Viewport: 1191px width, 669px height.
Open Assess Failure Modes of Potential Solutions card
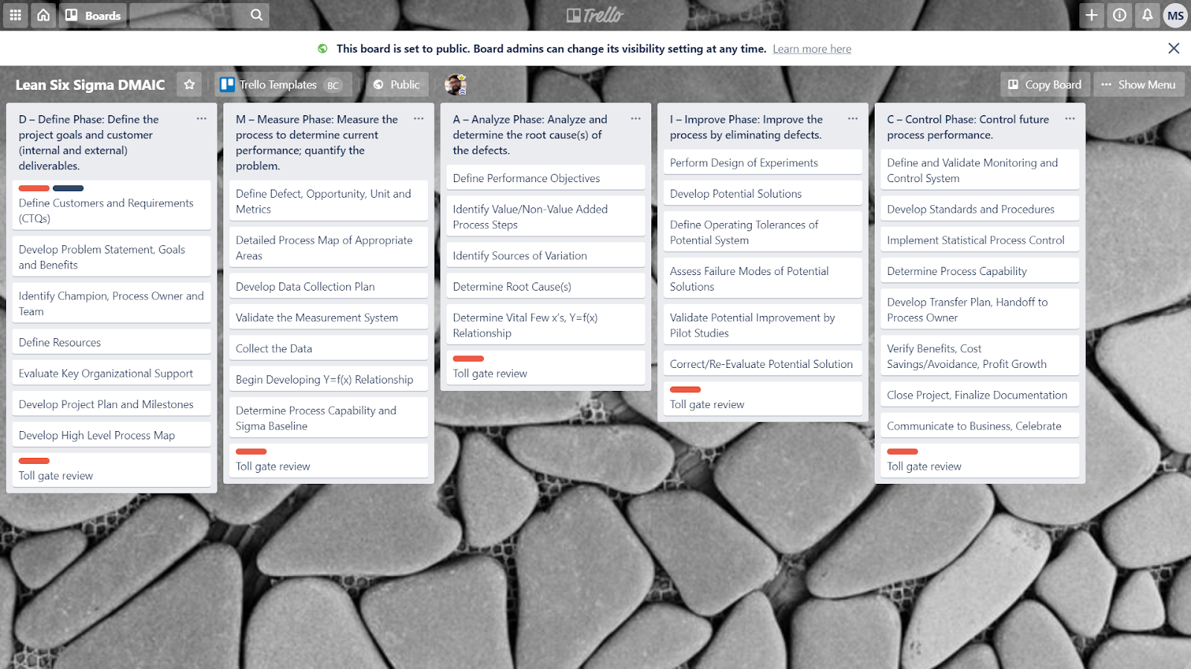pyautogui.click(x=763, y=279)
